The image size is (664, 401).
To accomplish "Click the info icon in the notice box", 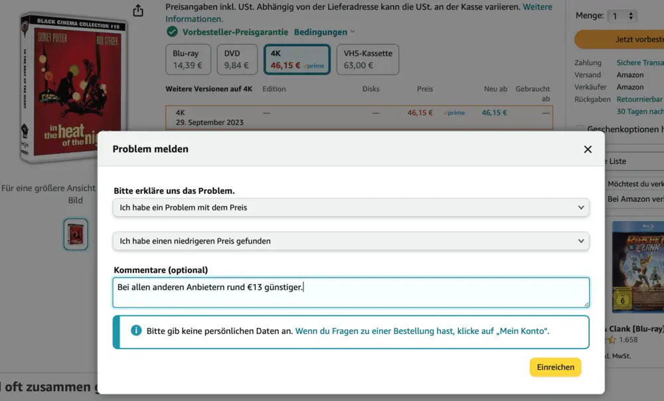I will pos(136,330).
